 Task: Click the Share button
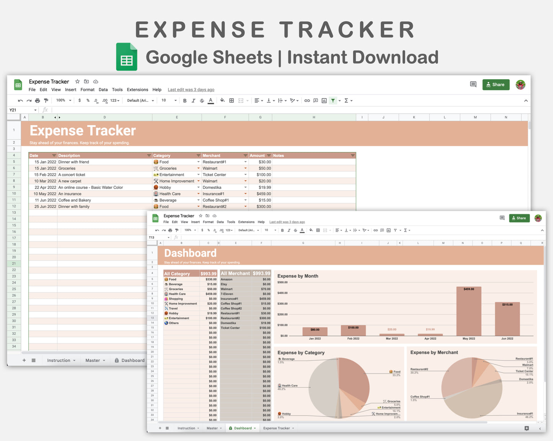496,84
